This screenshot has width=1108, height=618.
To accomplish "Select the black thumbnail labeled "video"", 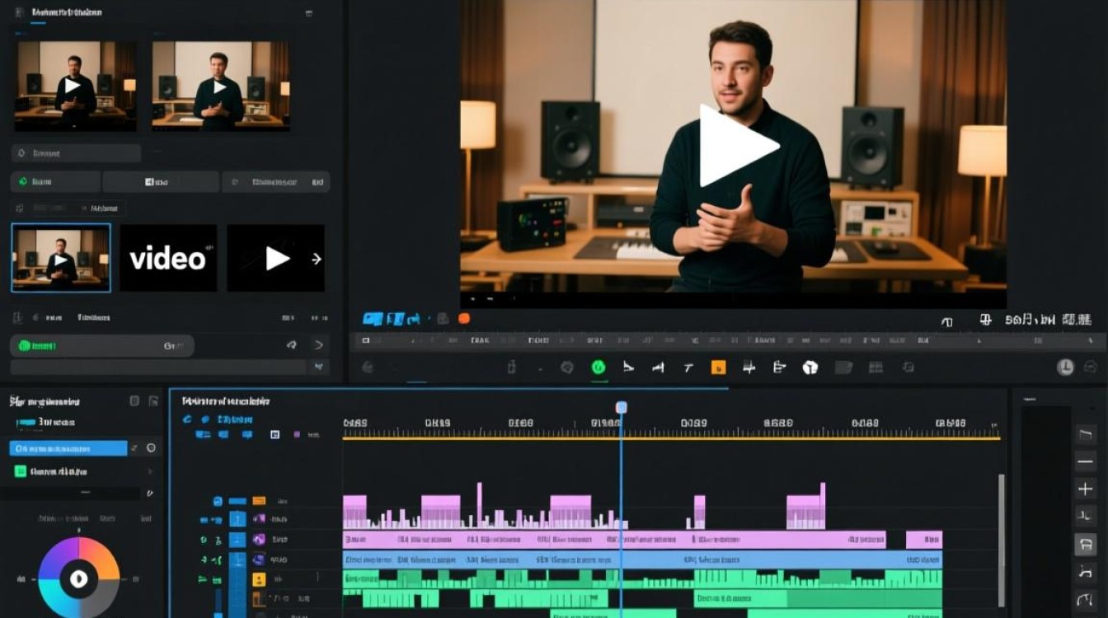I will click(x=168, y=258).
